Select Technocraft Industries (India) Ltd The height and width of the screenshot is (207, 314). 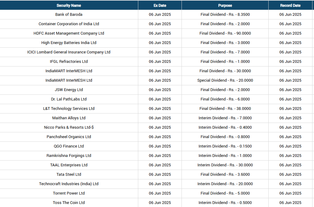coord(69,184)
